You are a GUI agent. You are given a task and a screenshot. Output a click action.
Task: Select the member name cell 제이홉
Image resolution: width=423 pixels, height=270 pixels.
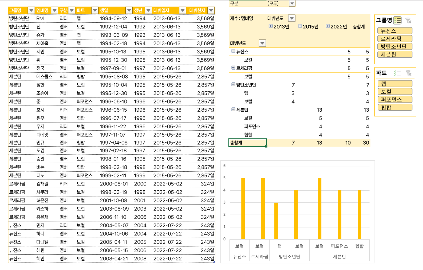pos(42,43)
